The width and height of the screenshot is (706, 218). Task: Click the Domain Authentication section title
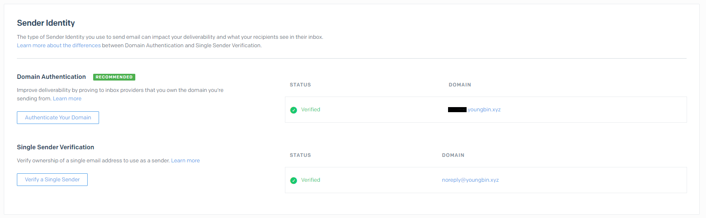point(51,77)
